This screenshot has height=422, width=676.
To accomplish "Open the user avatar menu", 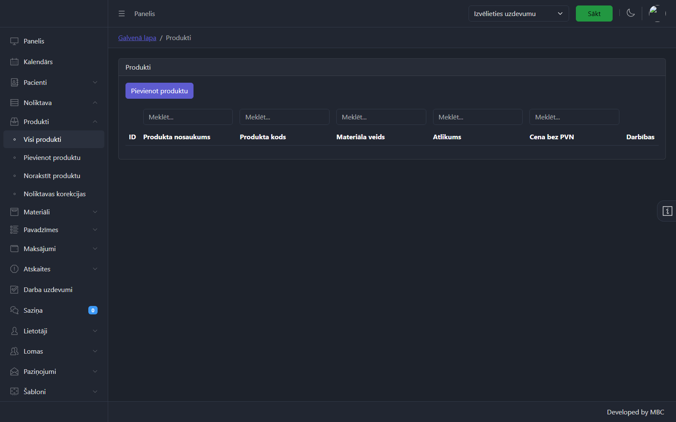I will (x=657, y=14).
